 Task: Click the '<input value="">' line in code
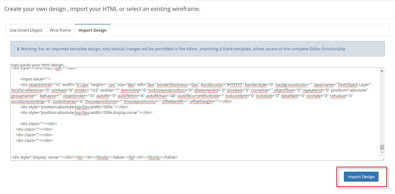[x=35, y=79]
